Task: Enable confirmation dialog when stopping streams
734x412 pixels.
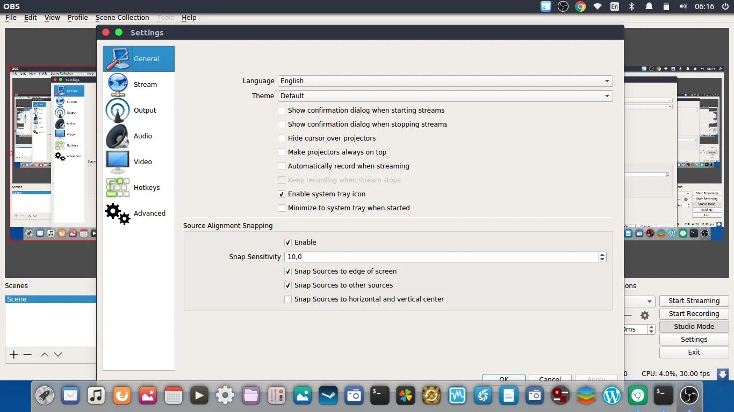Action: (x=282, y=124)
